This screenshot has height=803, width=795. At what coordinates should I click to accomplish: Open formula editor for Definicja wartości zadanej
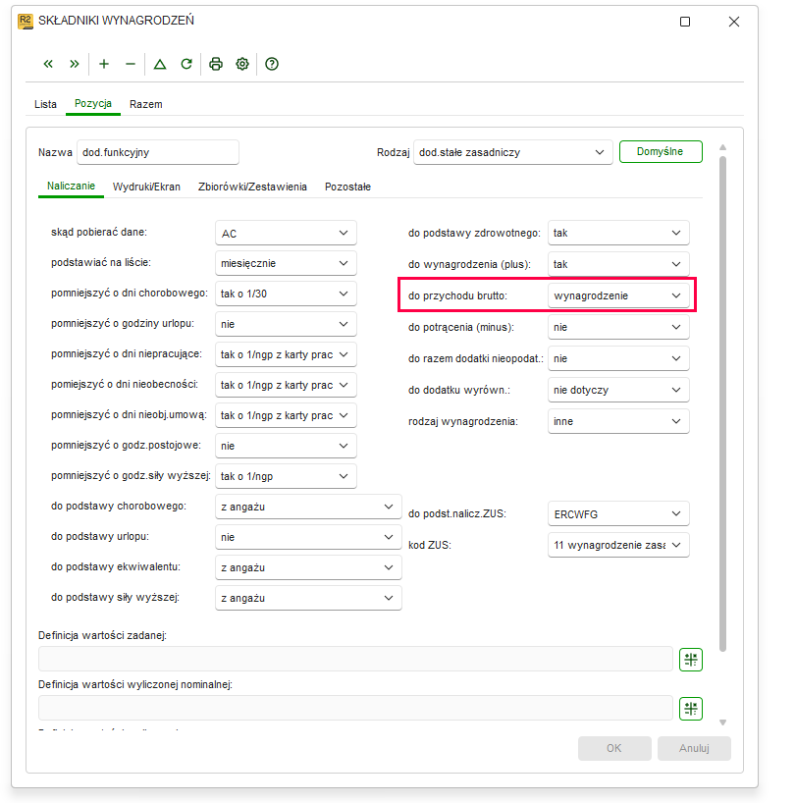691,660
